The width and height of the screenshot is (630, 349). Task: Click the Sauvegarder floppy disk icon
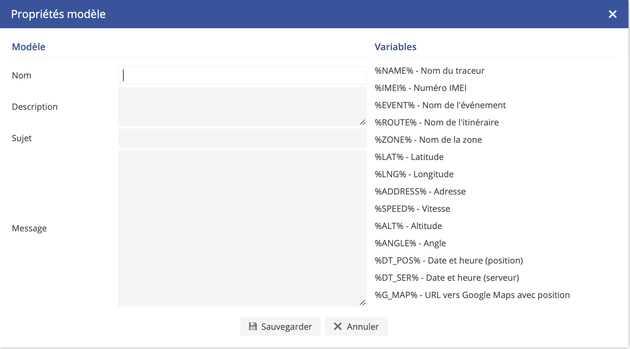click(x=253, y=326)
